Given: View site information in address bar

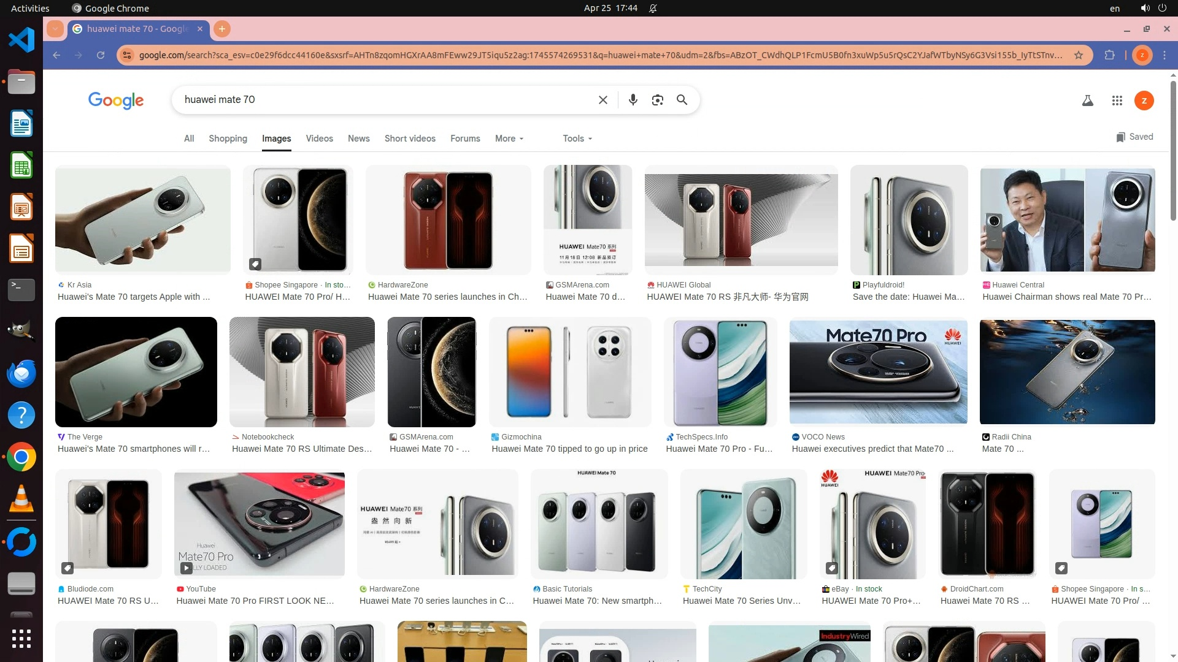Looking at the screenshot, I should click(126, 55).
